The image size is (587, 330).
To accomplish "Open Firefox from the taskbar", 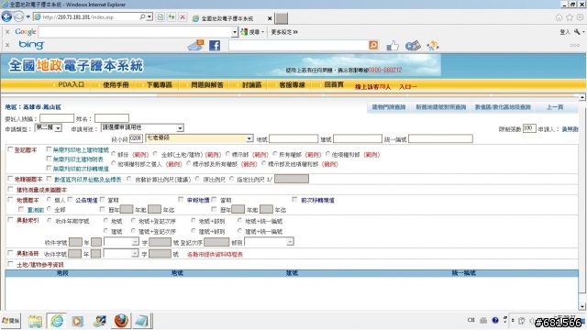I will 121,321.
